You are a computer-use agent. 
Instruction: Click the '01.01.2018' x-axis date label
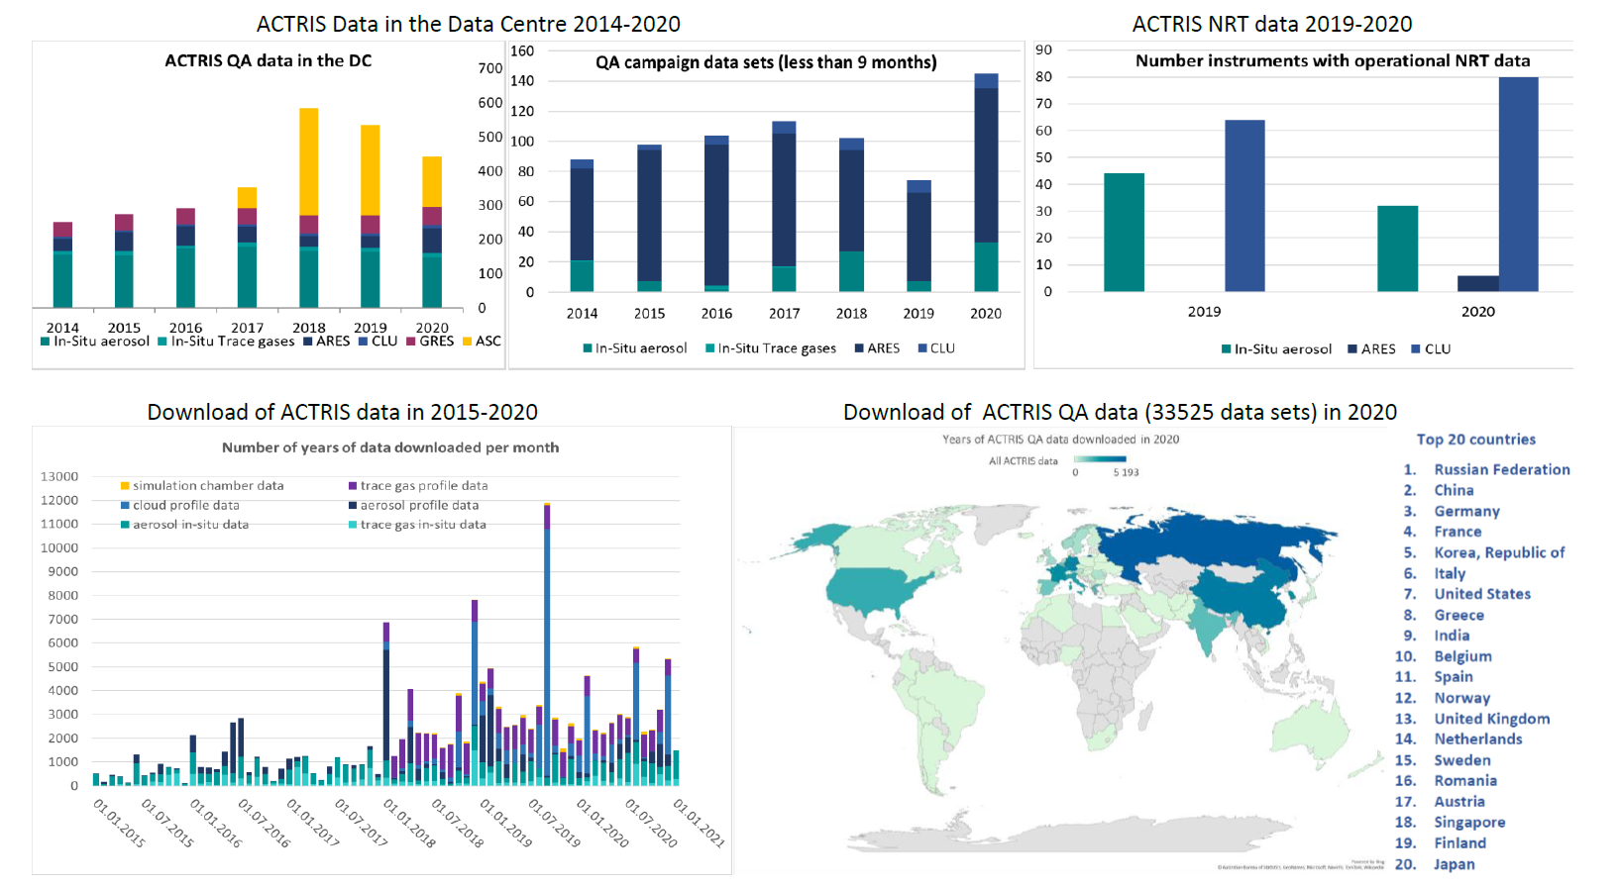(410, 824)
